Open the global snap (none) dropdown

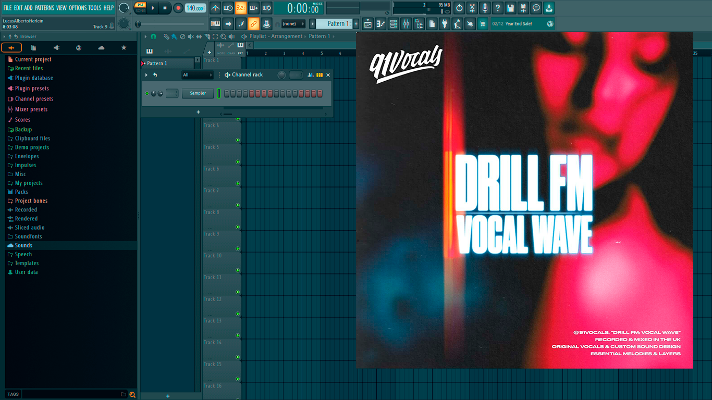[x=293, y=23]
